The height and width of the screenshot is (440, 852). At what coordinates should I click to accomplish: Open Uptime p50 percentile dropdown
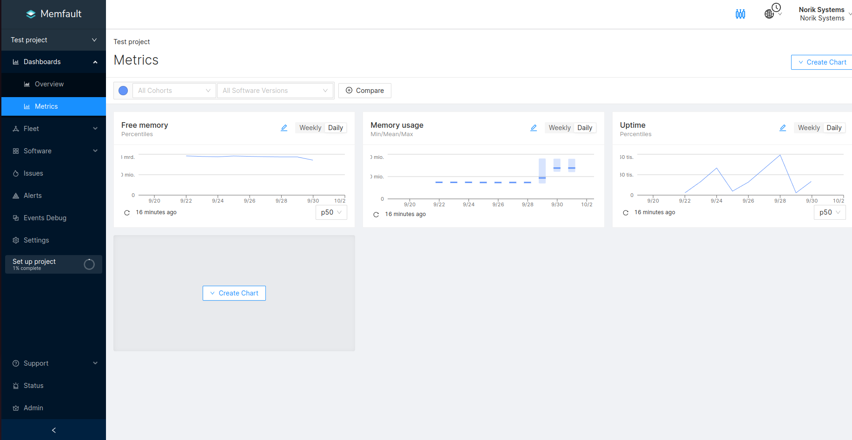click(830, 212)
